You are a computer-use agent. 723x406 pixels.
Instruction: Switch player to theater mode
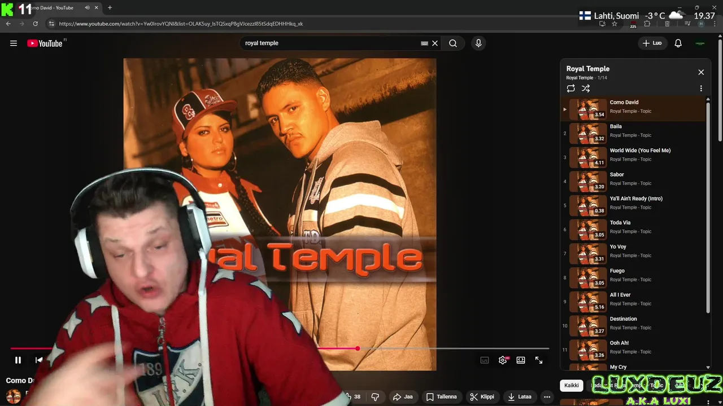(521, 360)
